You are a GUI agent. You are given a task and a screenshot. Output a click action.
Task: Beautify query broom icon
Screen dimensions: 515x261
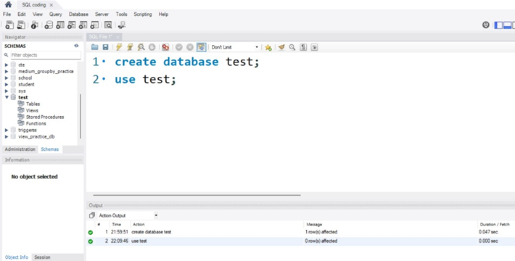click(x=281, y=47)
